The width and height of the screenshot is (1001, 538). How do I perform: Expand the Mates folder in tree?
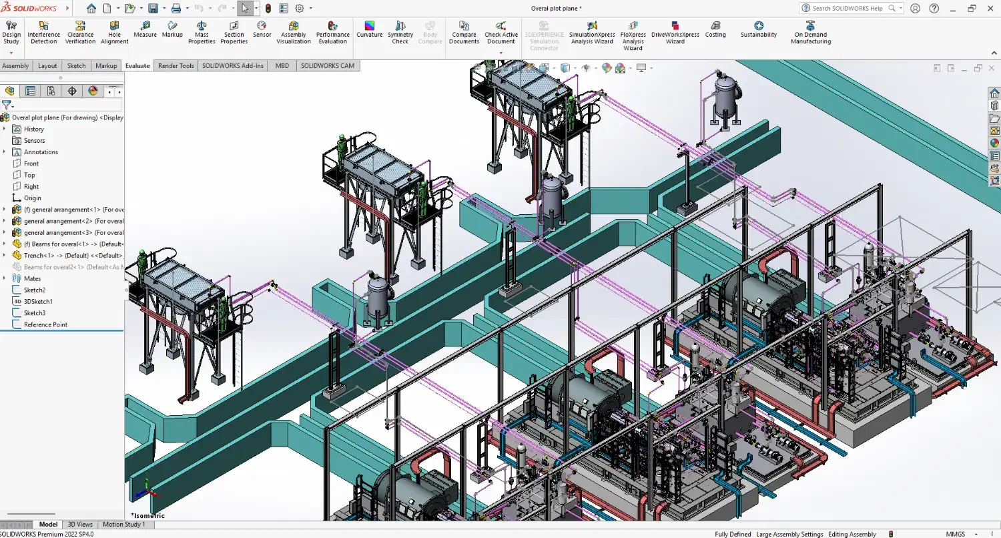tap(5, 278)
